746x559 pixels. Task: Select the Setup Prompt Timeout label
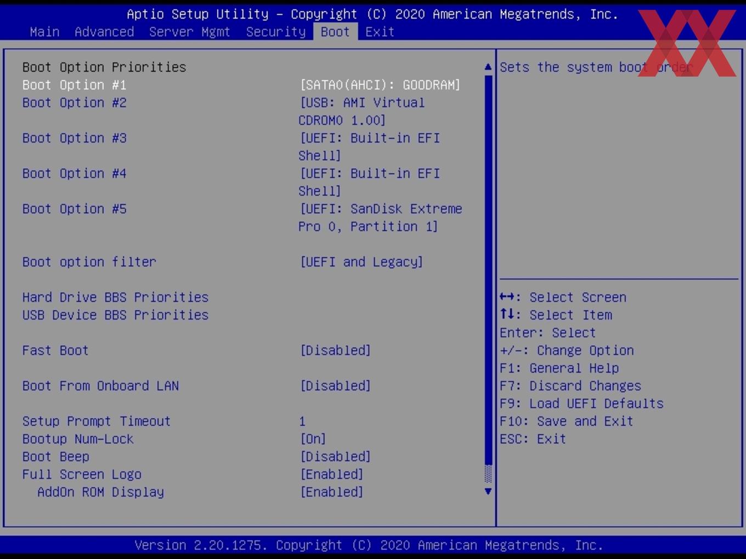pos(97,421)
